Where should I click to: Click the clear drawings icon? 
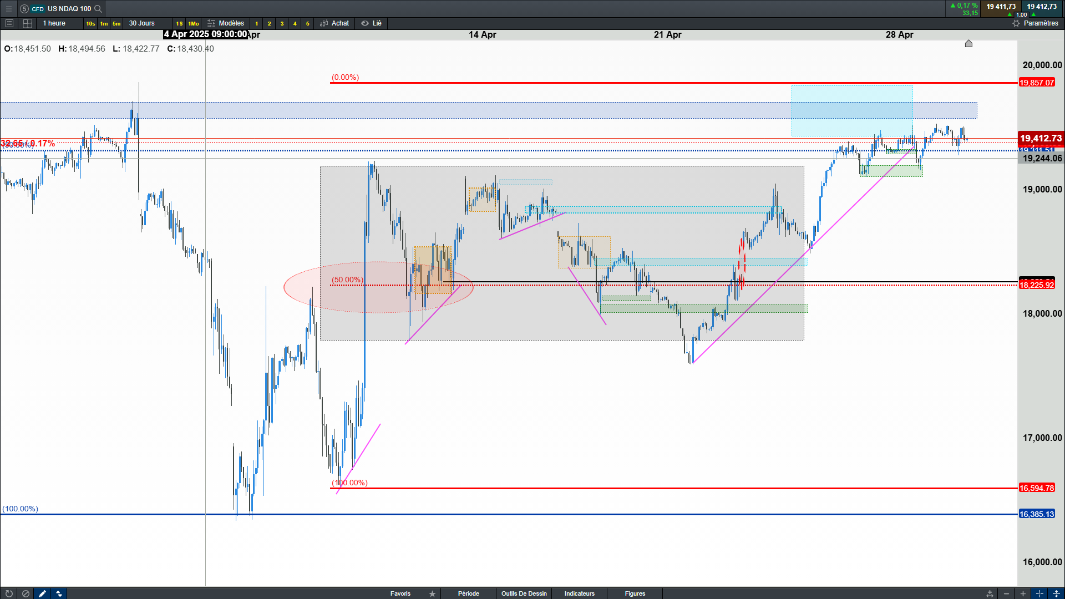pyautogui.click(x=26, y=593)
